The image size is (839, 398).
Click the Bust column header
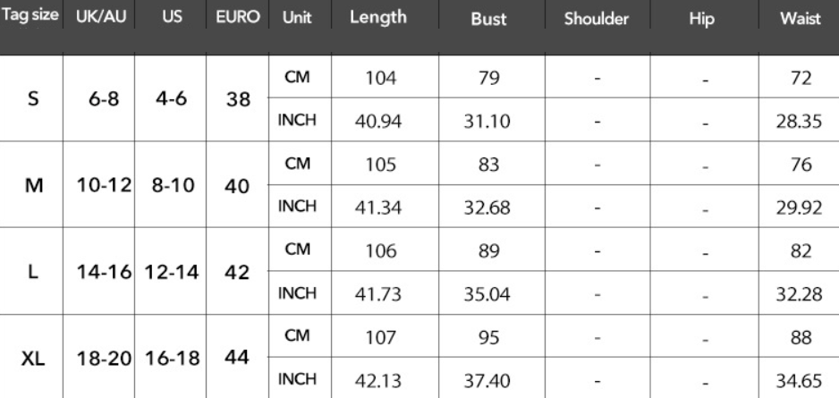pos(488,19)
